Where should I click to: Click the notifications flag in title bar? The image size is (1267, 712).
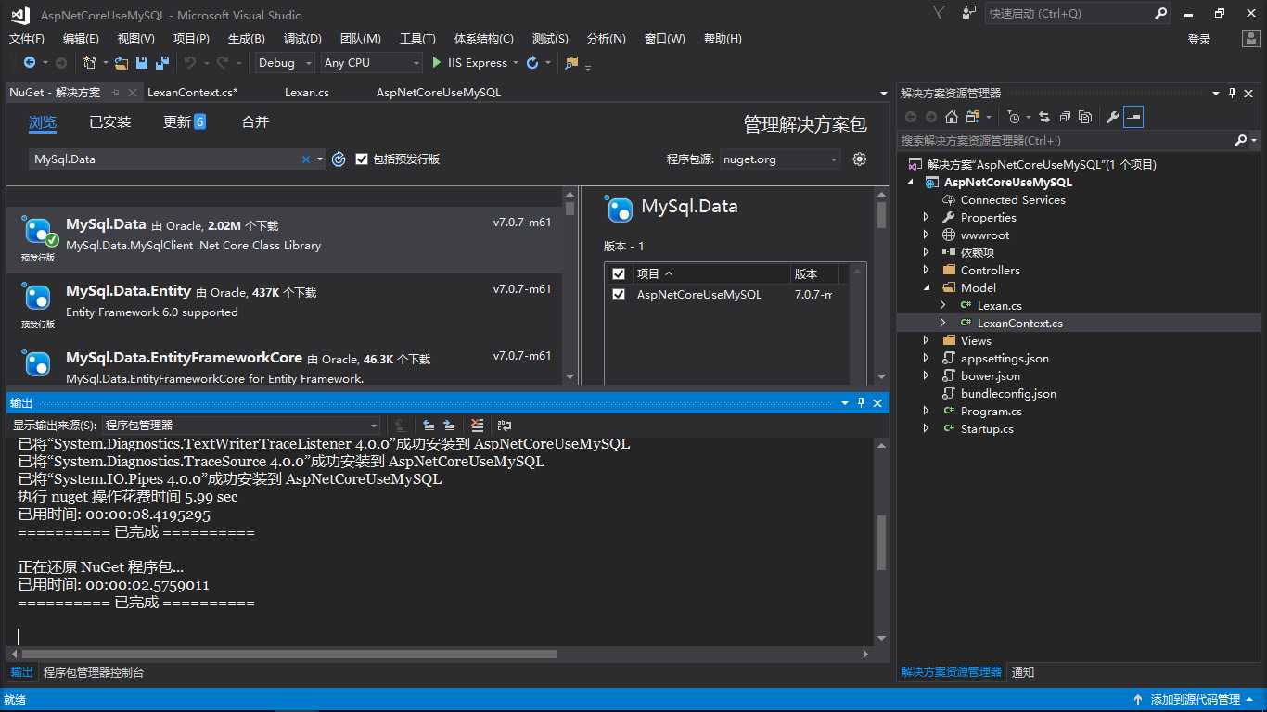[940, 13]
